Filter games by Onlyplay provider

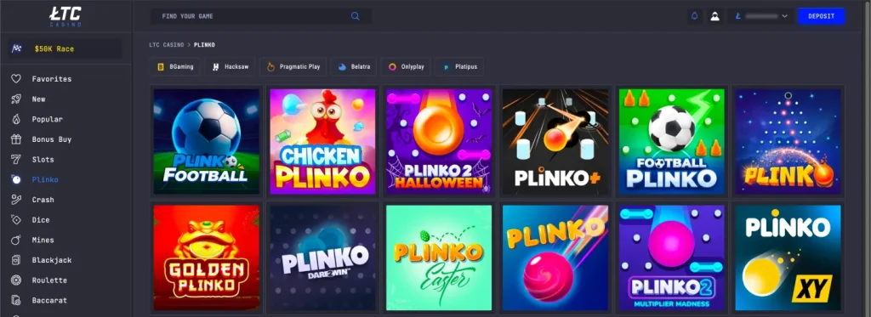coord(406,66)
